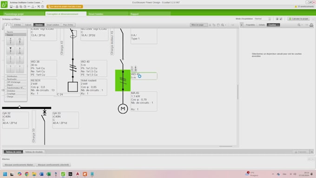
Task: Expand the Parafoudre palette section
Action: point(16,79)
